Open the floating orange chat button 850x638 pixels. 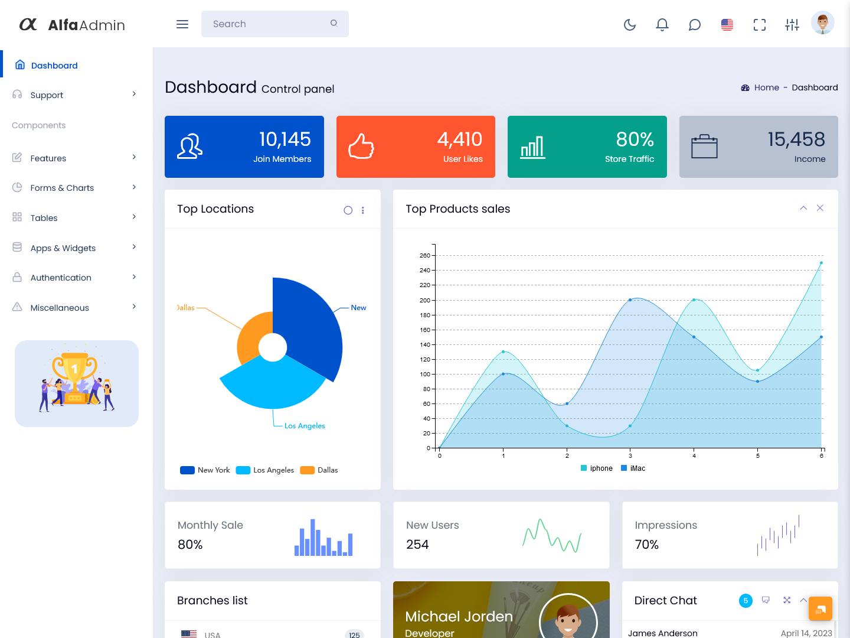pos(820,608)
